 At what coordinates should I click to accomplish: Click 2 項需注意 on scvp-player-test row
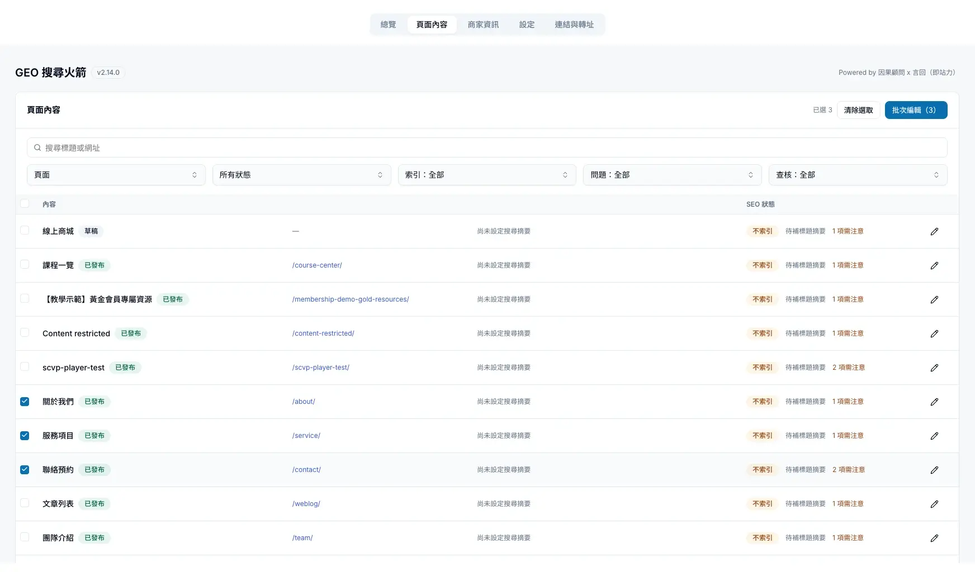pos(848,368)
